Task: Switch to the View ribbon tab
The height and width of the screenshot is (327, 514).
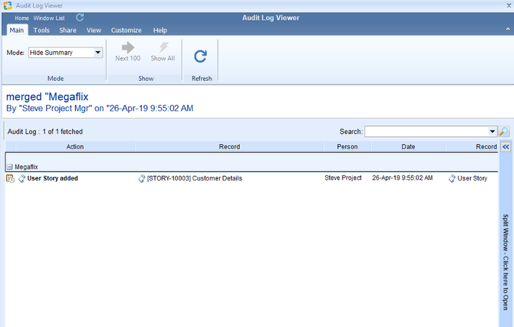Action: [x=94, y=30]
